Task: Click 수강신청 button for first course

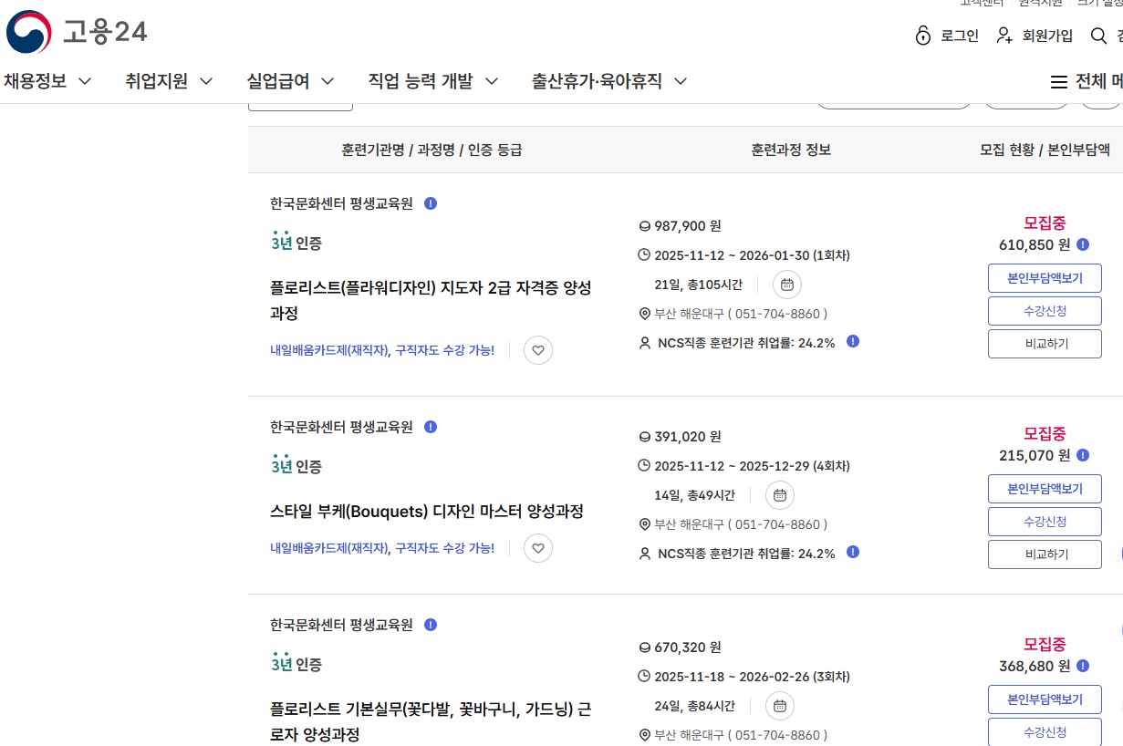Action: 1045,311
